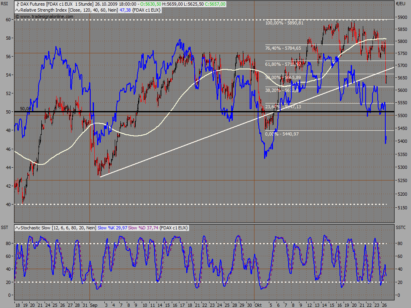Click the RSI reading 47,38
The height and width of the screenshot is (308, 411).
tap(125, 10)
